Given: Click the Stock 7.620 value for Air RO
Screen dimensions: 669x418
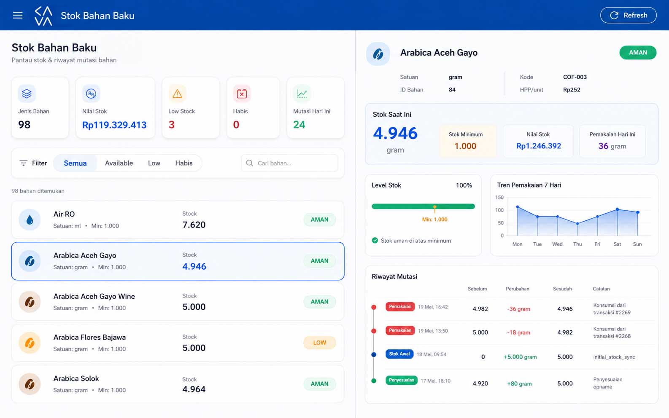Looking at the screenshot, I should [194, 225].
